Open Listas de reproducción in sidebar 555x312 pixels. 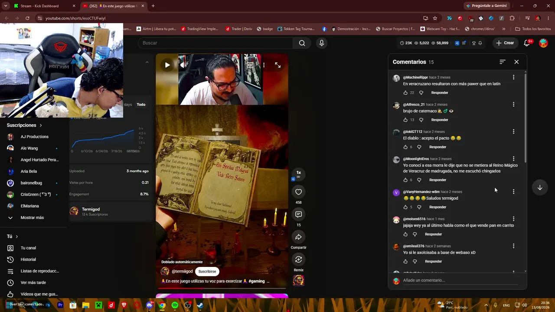click(39, 271)
